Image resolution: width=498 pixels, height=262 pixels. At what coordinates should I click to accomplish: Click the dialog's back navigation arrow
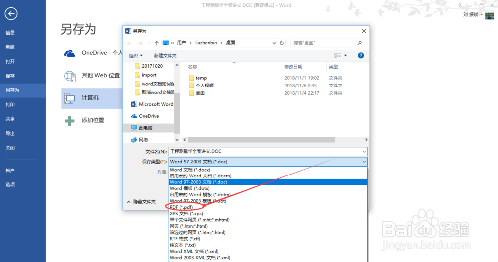coord(129,43)
